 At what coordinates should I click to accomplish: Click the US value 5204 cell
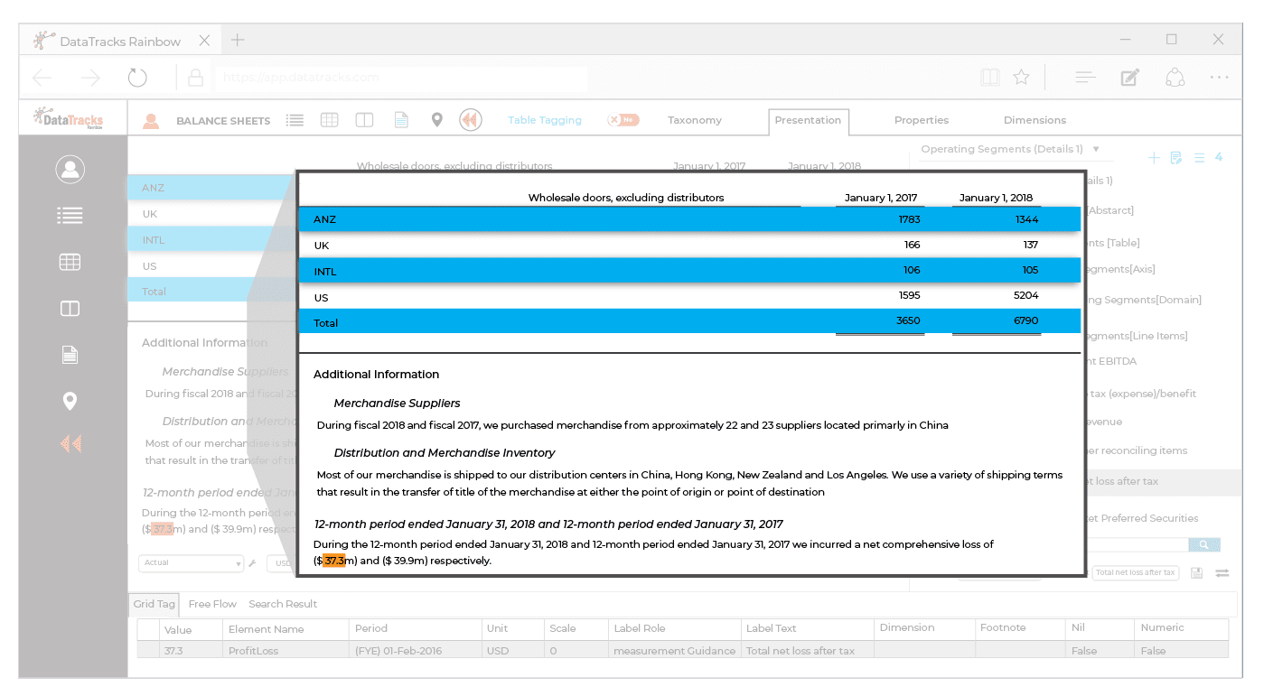1026,296
